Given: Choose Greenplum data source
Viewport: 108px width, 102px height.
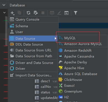Looking at the screenshot, I should click(x=82, y=91).
